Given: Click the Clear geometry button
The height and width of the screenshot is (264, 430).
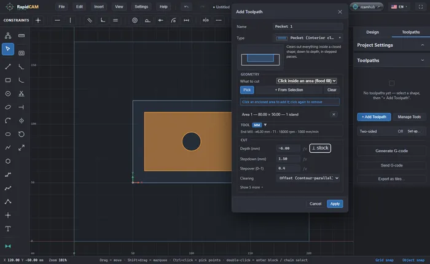Looking at the screenshot, I should 332,90.
